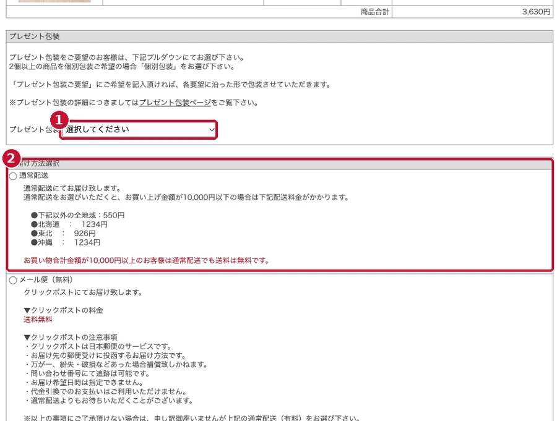Click the 代金引換でのお支払い notice line

click(105, 391)
